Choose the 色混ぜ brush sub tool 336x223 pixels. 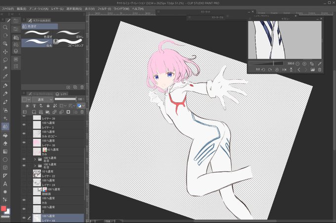[x=37, y=34]
